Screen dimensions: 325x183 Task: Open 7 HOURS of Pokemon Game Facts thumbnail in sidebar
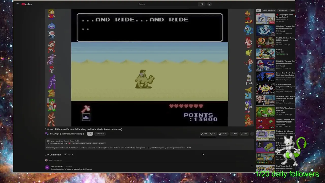pyautogui.click(x=265, y=66)
